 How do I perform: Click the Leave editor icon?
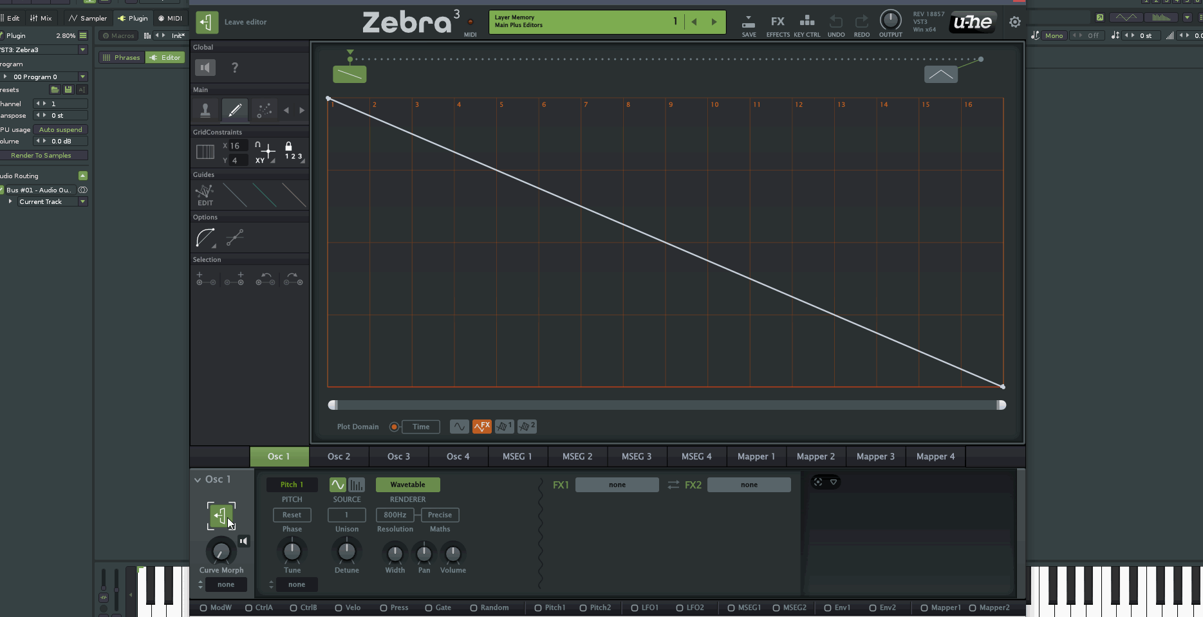pyautogui.click(x=207, y=23)
